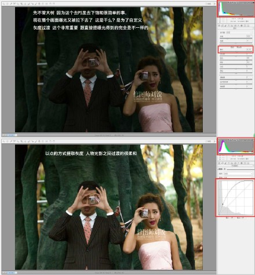
Task: Open the Tone Curve panel flyout menu
Action: 253,165
